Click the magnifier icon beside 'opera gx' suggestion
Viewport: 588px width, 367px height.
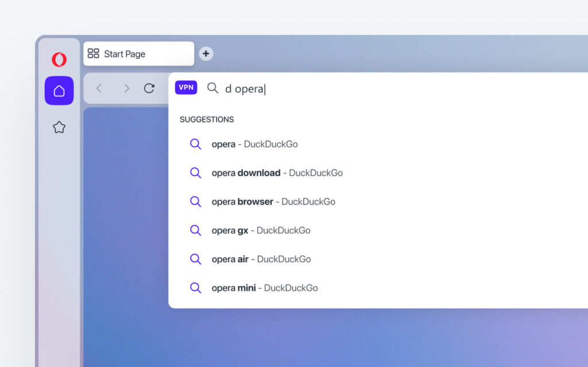195,230
